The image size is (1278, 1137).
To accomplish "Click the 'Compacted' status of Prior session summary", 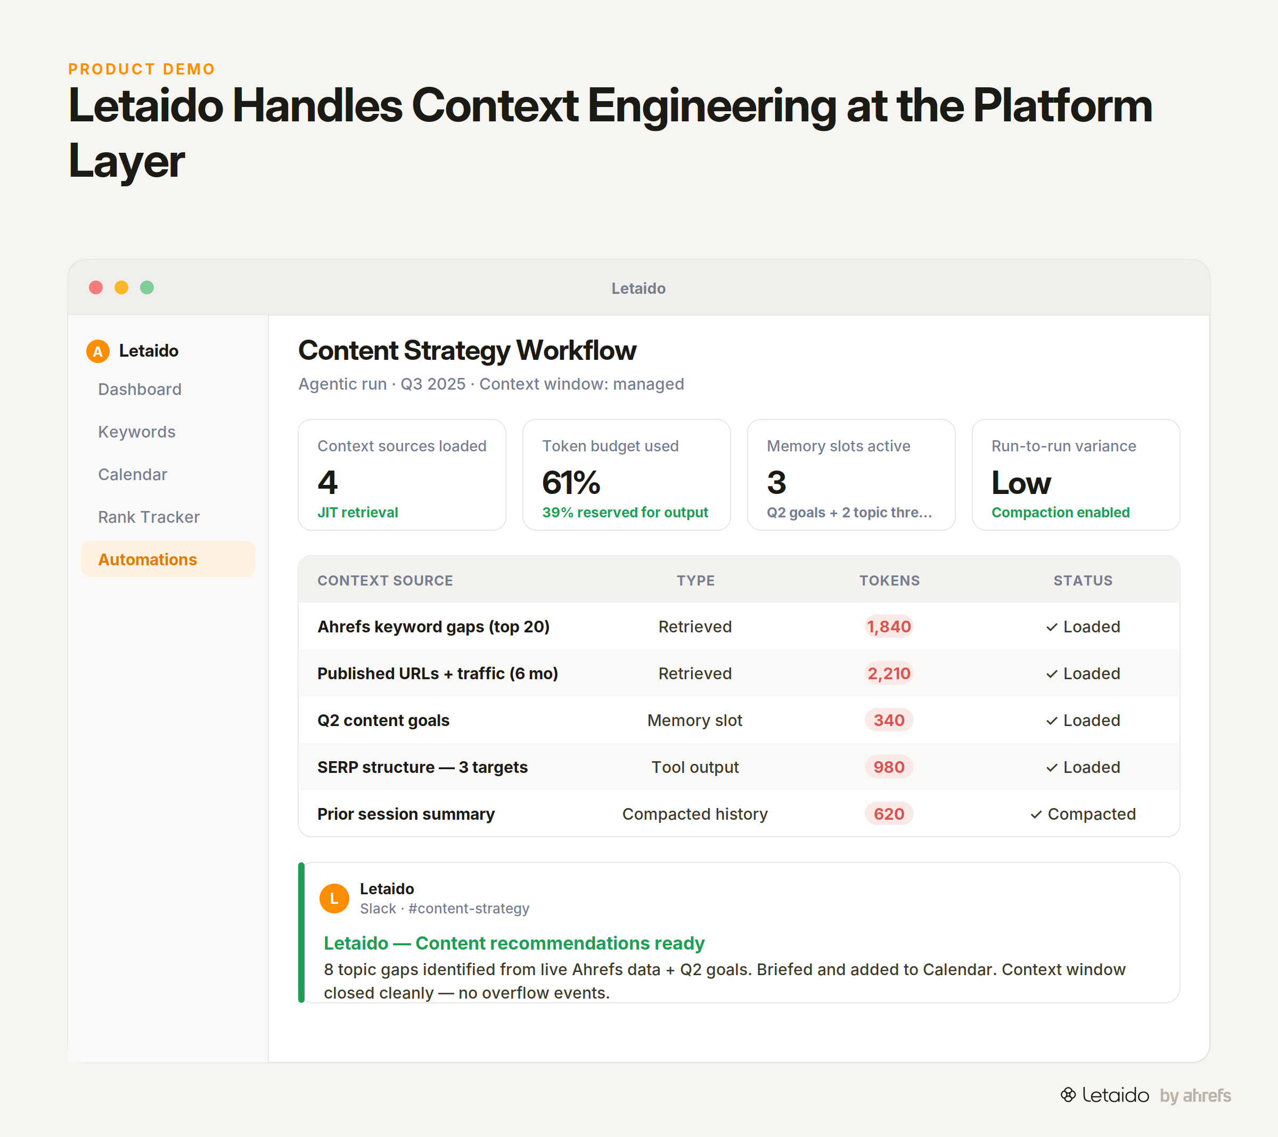I will coord(1083,814).
